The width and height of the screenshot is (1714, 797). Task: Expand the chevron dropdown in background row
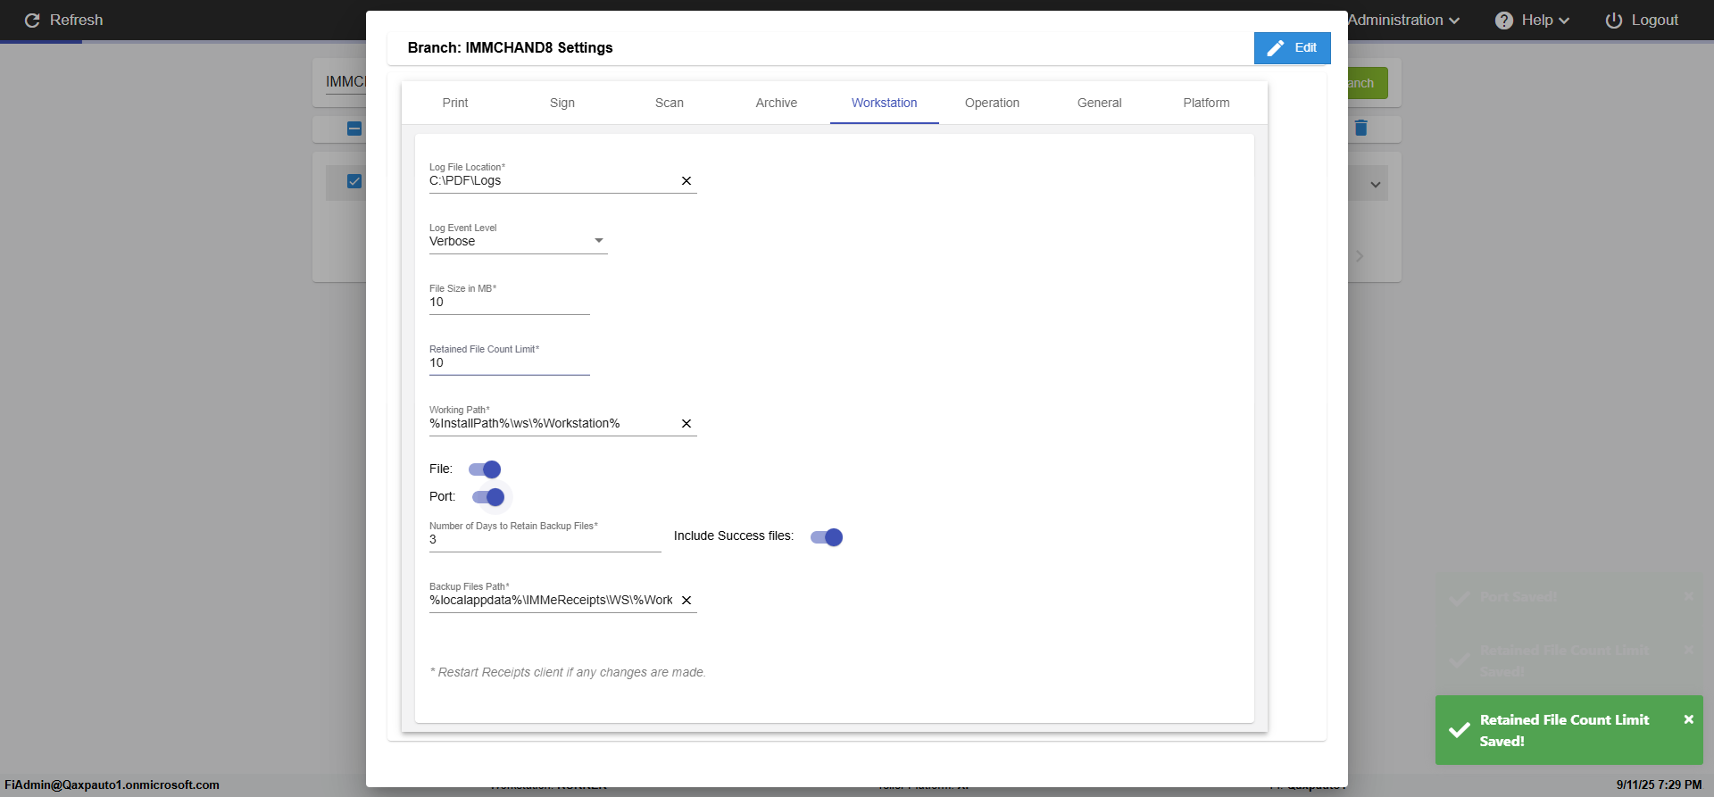pos(1376,185)
